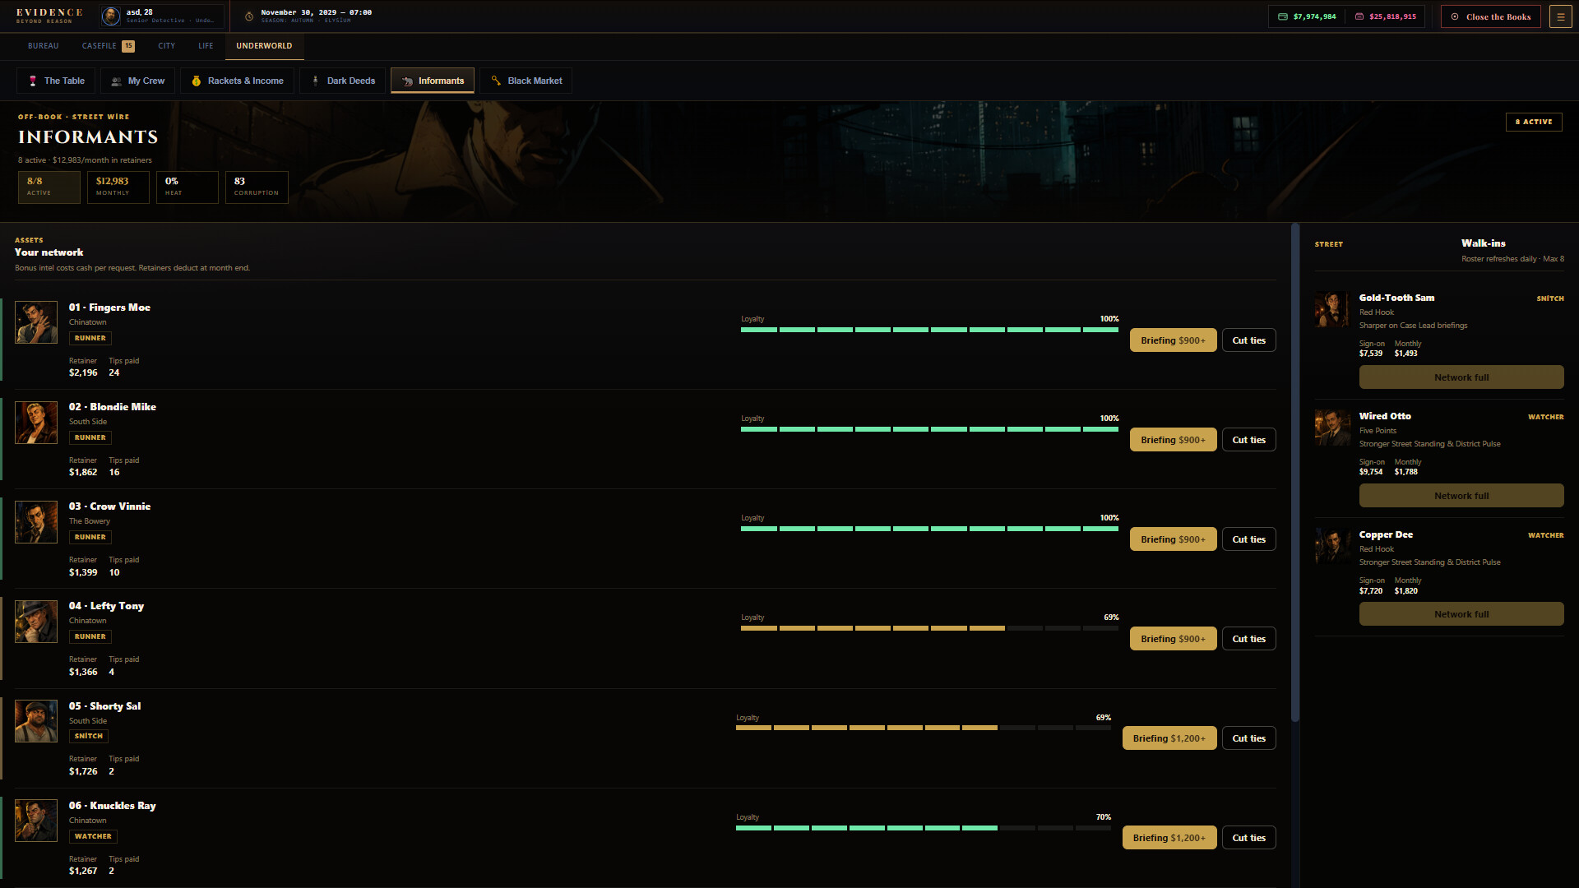Click the Casefile 15 count badge
The height and width of the screenshot is (888, 1579).
(128, 46)
